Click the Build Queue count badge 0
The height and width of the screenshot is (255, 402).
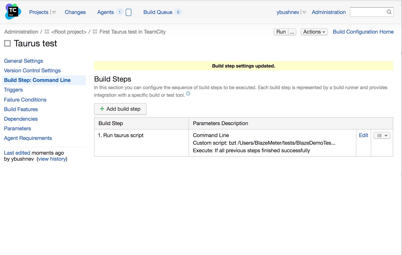(178, 12)
